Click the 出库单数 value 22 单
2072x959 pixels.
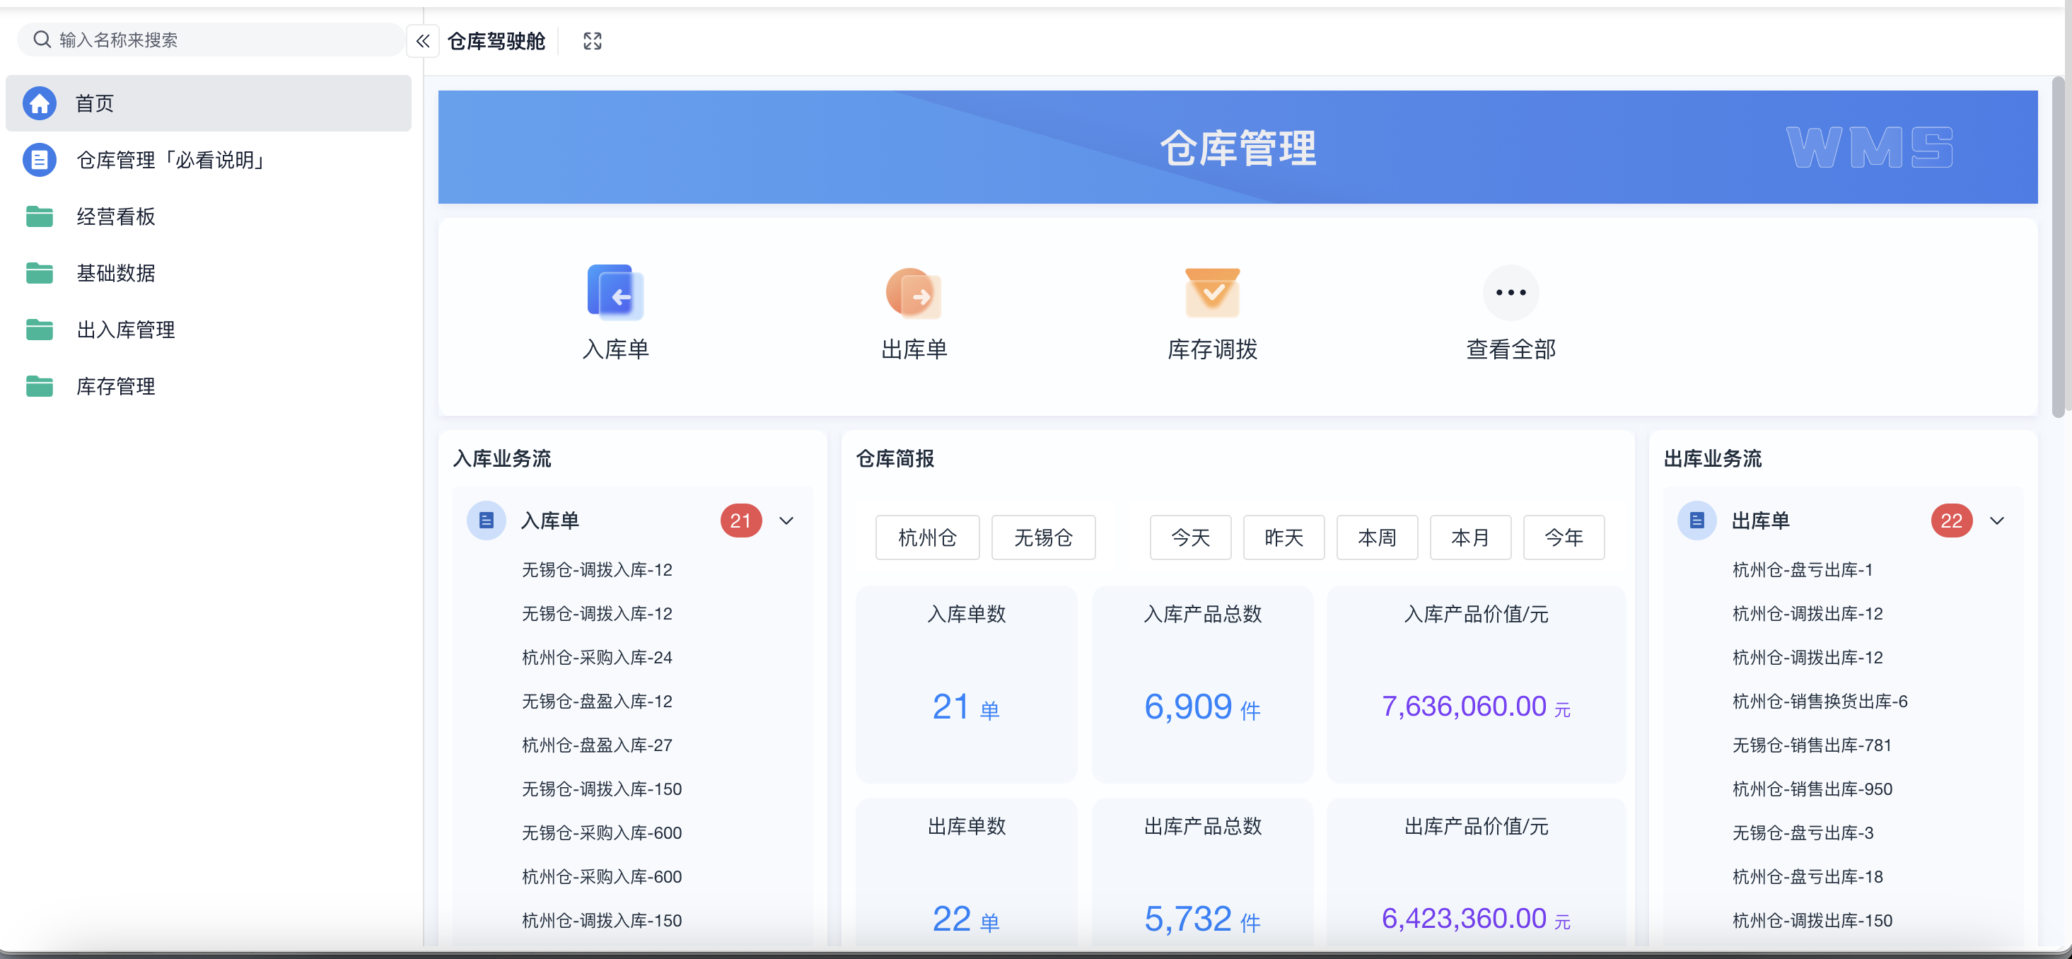[x=966, y=919]
